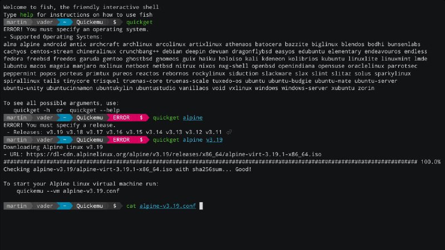Click the "Good!" checksum result
The height and width of the screenshot is (250, 445).
pyautogui.click(x=243, y=169)
